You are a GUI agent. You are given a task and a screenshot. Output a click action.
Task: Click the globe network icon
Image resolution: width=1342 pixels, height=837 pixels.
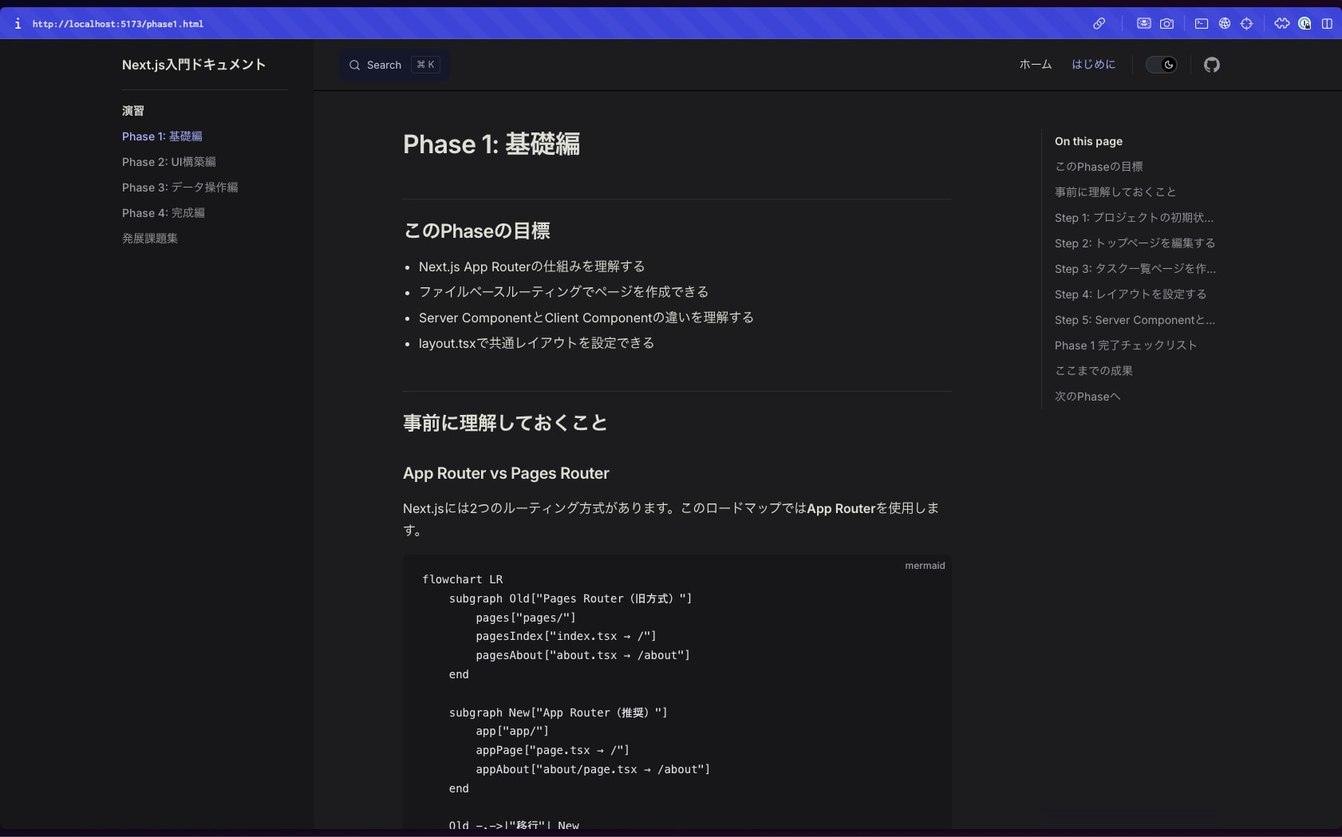[1224, 24]
